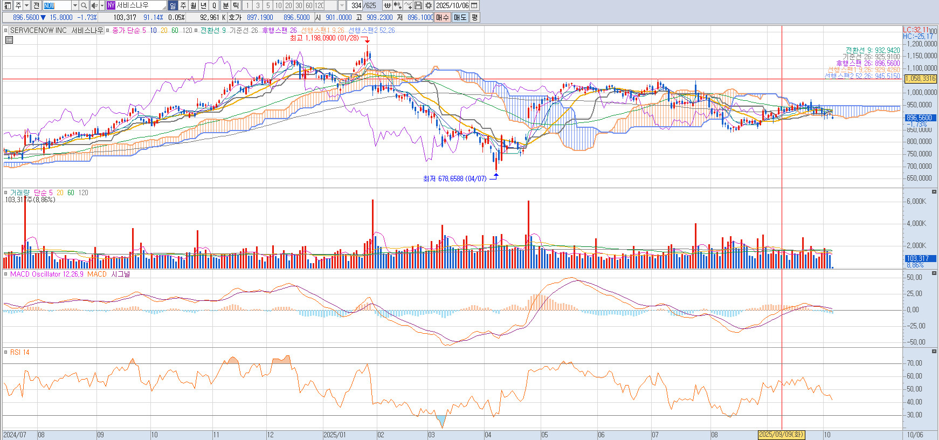Switch to the 주 weekly chart period
This screenshot has height=440, width=939.
pyautogui.click(x=183, y=5)
